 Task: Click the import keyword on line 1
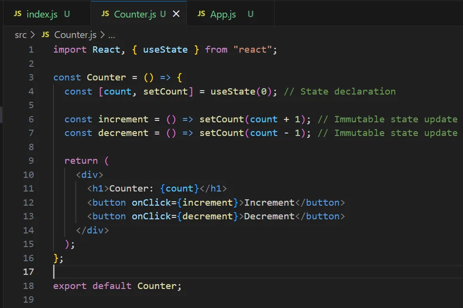tap(70, 50)
